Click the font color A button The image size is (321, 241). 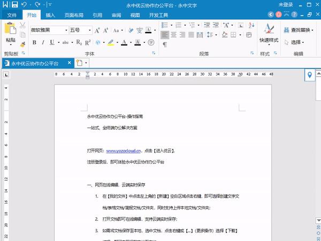coord(124,42)
